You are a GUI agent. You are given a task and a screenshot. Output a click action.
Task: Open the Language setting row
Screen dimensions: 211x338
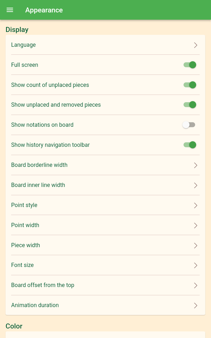click(100, 45)
